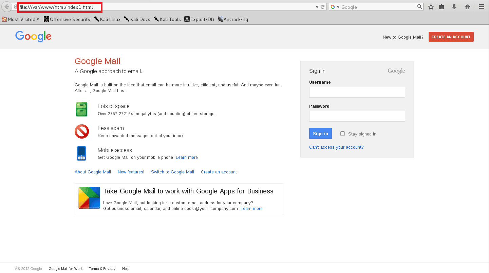
Task: Click the Firefox hamburger menu icon
Action: pos(482,6)
